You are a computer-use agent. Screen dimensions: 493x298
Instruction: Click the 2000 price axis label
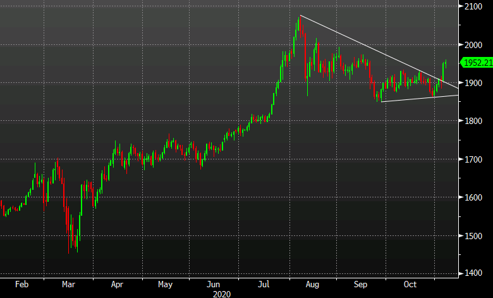click(x=473, y=45)
